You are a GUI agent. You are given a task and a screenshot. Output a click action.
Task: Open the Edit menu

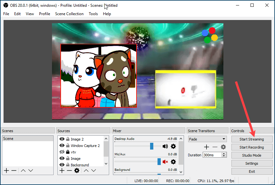(x=17, y=14)
